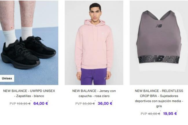
Task: Click the crossed-out PVP 159,95 € price
Action: (x=20, y=104)
